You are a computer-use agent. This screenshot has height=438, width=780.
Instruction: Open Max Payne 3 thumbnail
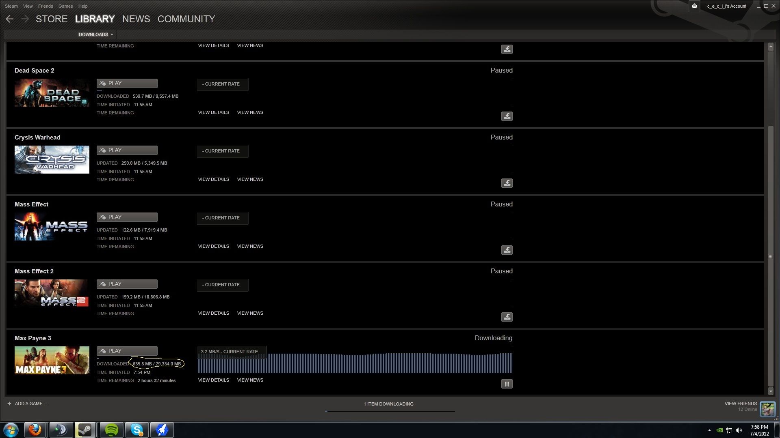(52, 360)
